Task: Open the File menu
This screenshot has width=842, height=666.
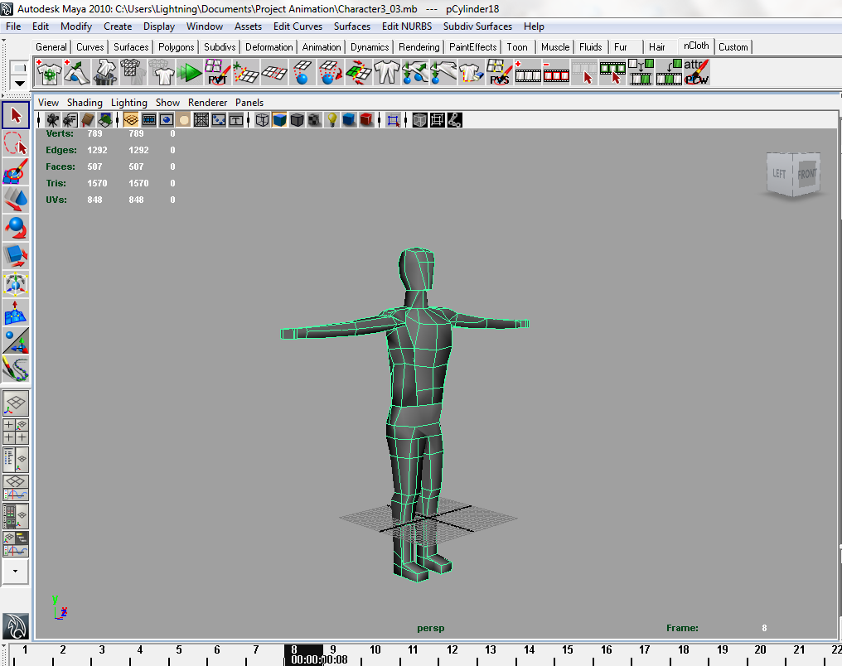Action: (13, 27)
